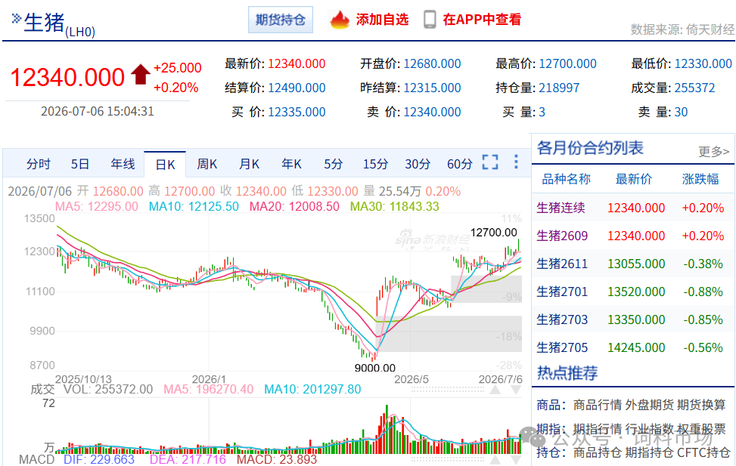Click the CFTC持仓 link

[x=703, y=452]
